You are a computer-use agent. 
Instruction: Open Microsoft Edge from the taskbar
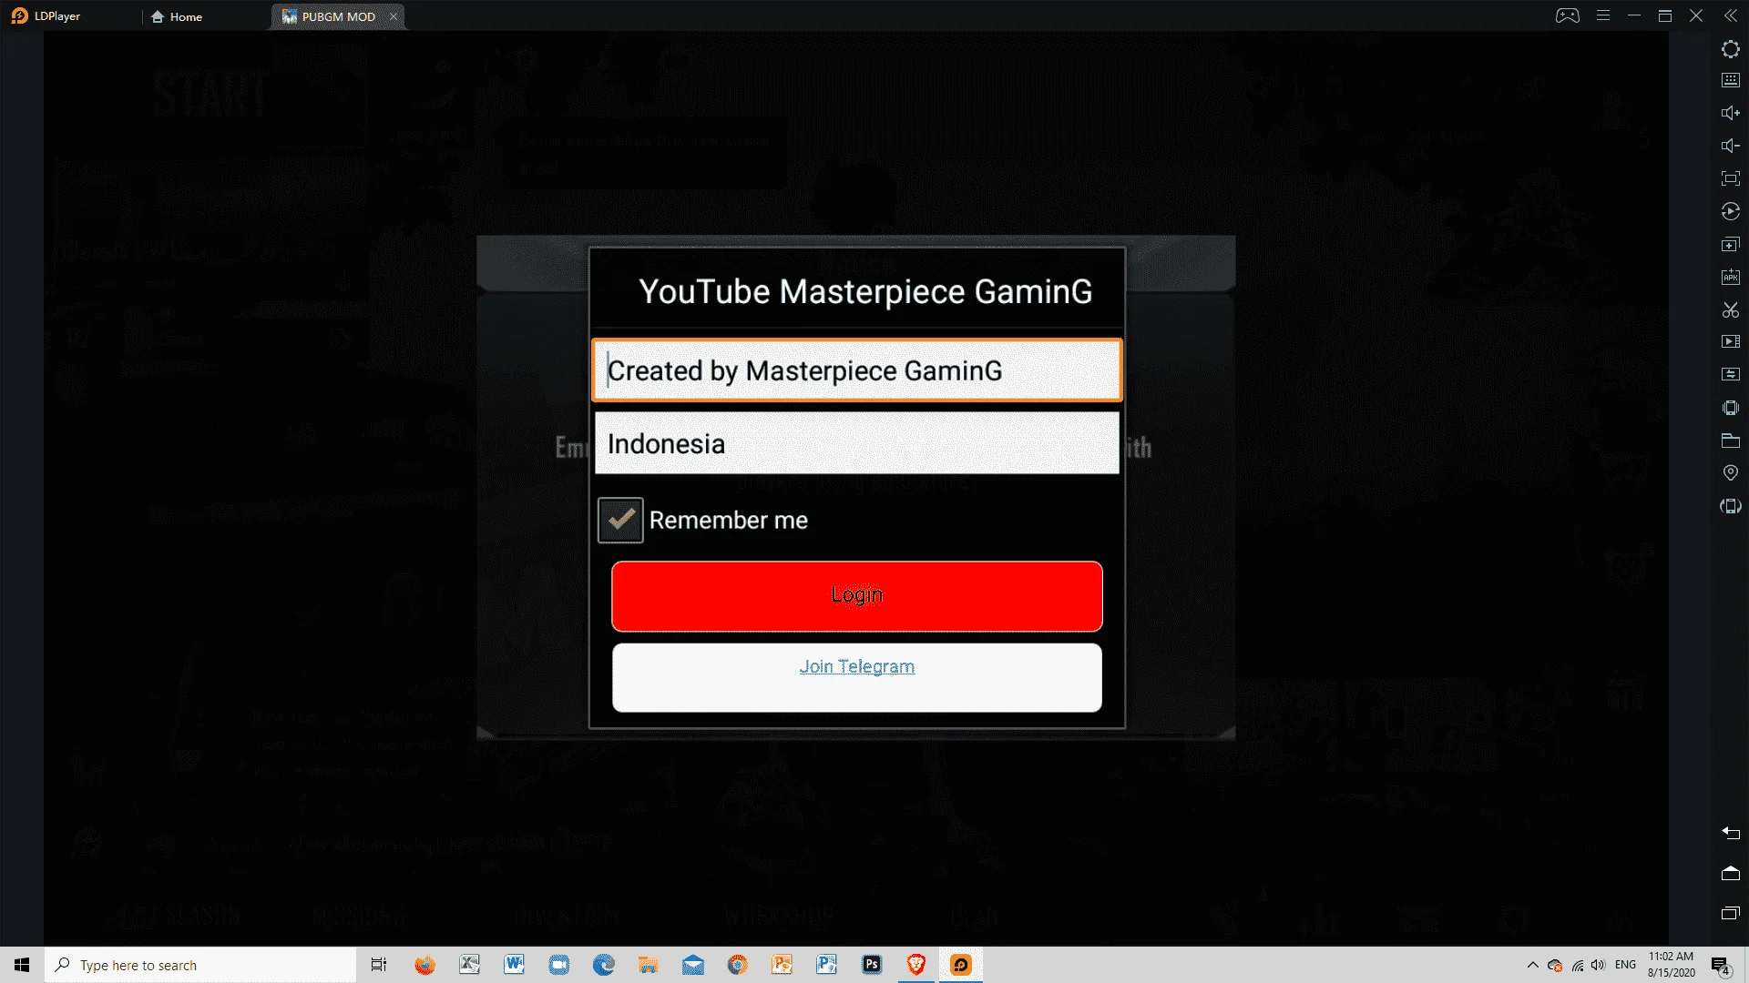pos(603,965)
